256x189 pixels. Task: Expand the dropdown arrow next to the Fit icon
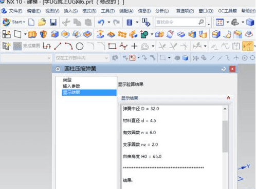click(228, 22)
